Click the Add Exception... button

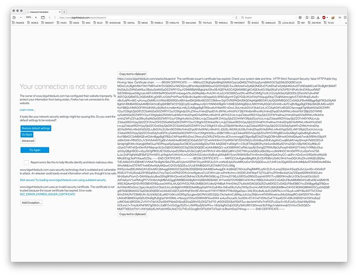pos(31,203)
